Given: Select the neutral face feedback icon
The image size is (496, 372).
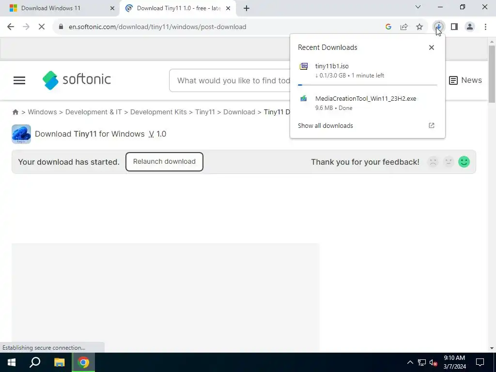Looking at the screenshot, I should [449, 162].
